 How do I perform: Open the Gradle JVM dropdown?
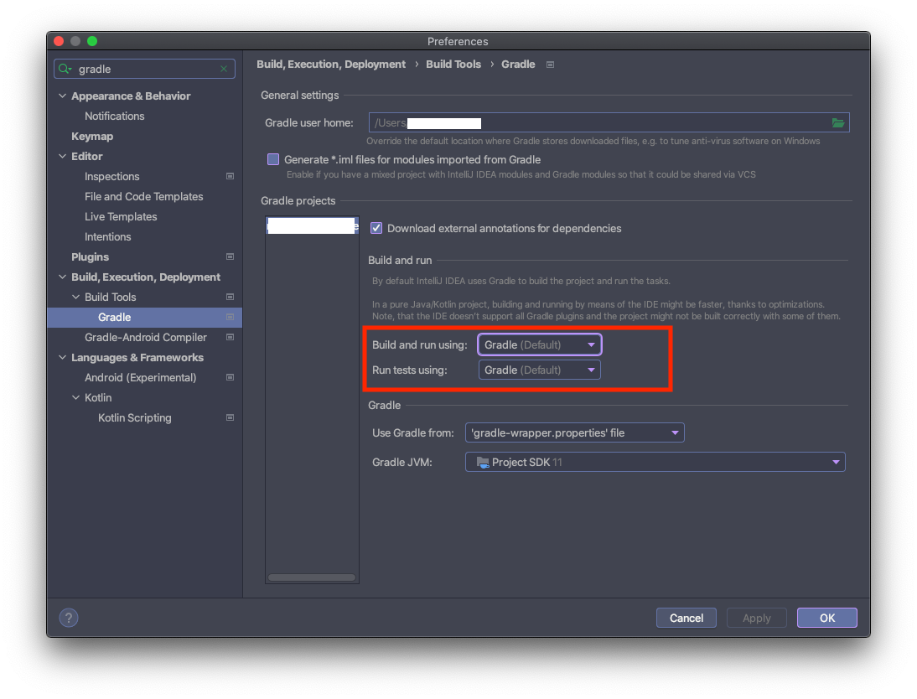(x=655, y=462)
